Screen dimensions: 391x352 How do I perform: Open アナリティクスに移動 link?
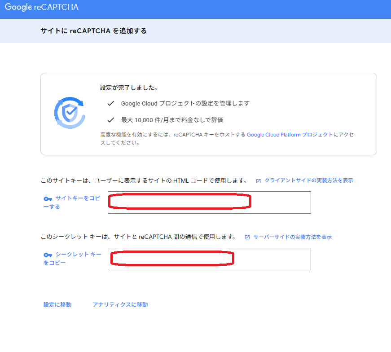[120, 304]
